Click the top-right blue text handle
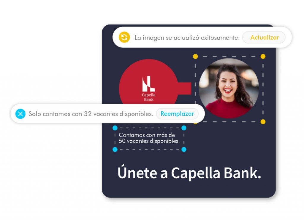This screenshot has width=304, height=220. [184, 128]
